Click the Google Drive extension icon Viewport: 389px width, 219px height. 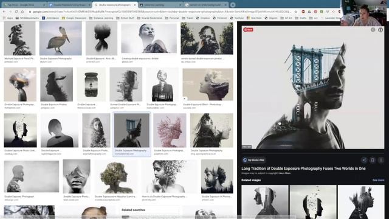tap(309, 12)
